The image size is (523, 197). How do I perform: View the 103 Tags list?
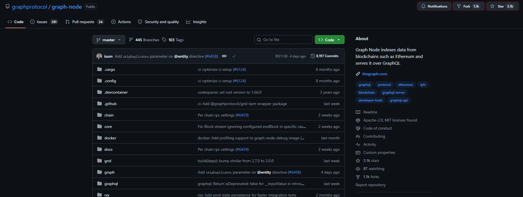(x=173, y=40)
